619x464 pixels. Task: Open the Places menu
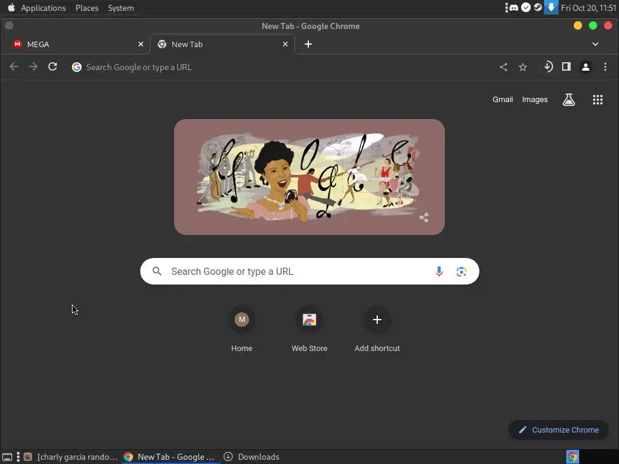click(x=87, y=8)
